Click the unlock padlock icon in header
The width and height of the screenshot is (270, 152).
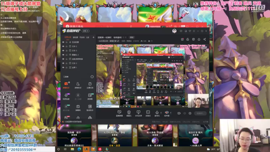(188, 39)
